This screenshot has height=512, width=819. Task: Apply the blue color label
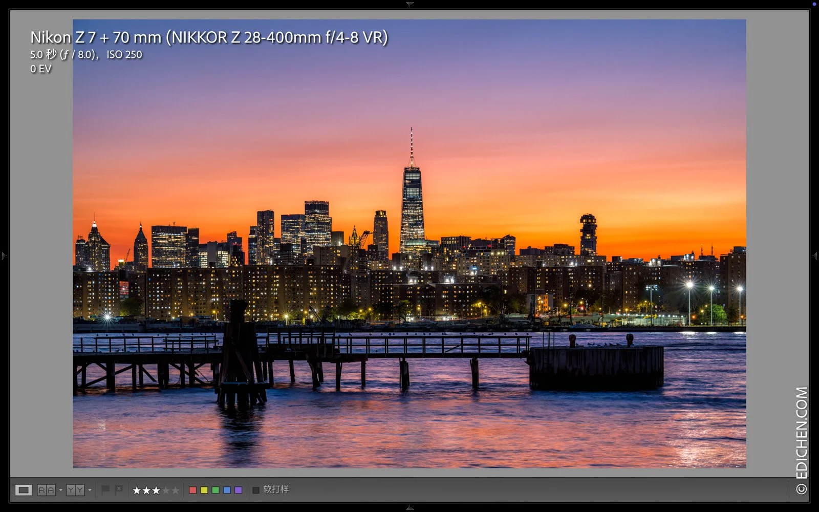click(x=227, y=490)
